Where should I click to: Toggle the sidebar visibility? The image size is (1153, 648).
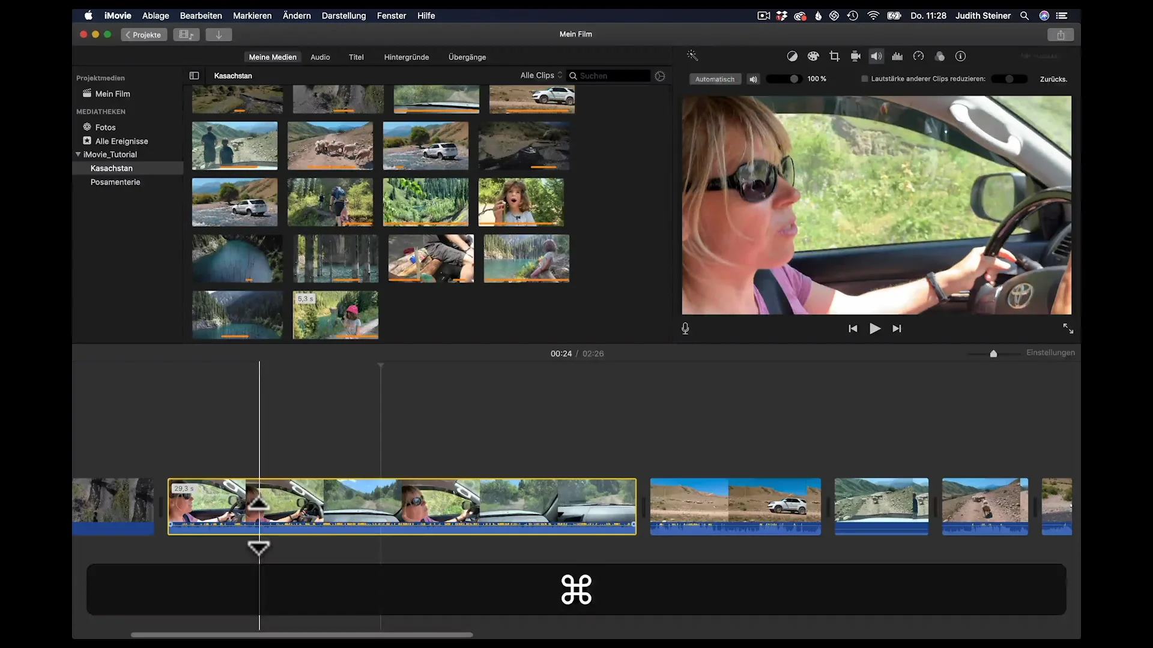tap(194, 76)
